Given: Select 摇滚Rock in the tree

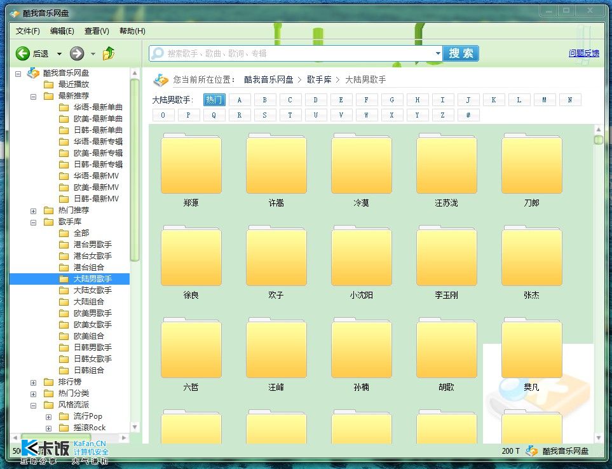Looking at the screenshot, I should click(x=90, y=428).
